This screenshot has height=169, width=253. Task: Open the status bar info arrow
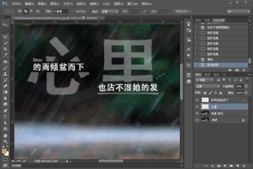67,161
